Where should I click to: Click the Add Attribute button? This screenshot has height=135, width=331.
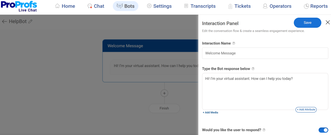click(x=306, y=110)
